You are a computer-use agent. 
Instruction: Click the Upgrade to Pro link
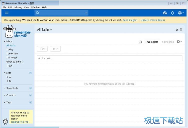click(20, 122)
